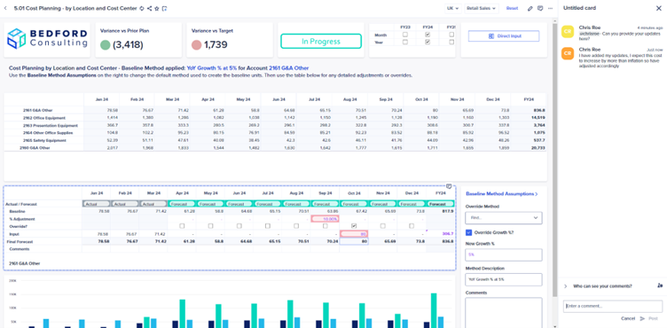Click the orange CR avatar
The image size is (667, 328).
tap(568, 53)
